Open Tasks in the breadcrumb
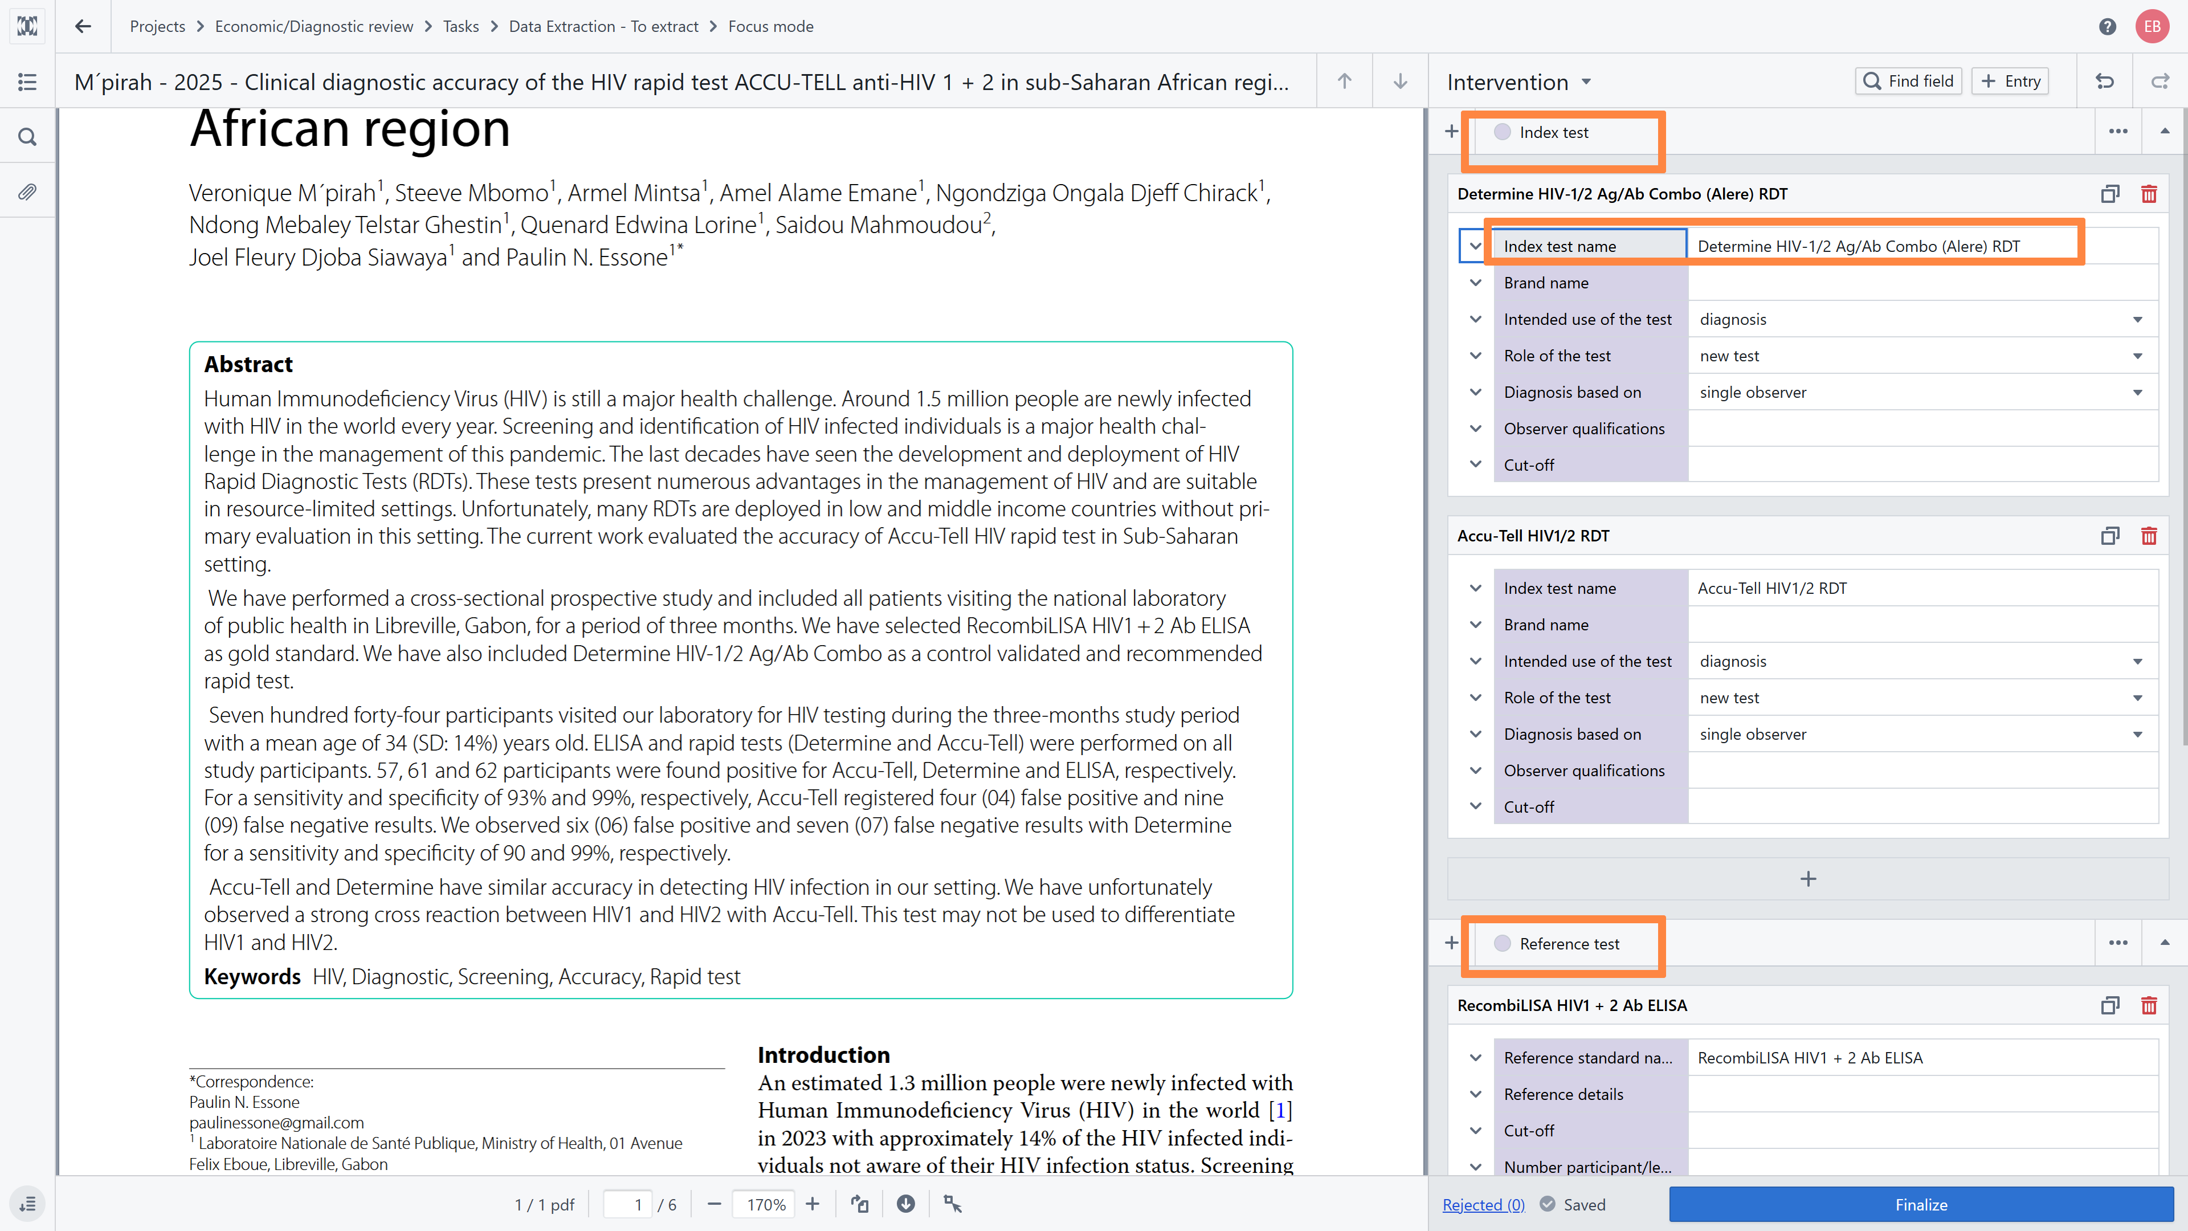The image size is (2188, 1231). tap(460, 26)
